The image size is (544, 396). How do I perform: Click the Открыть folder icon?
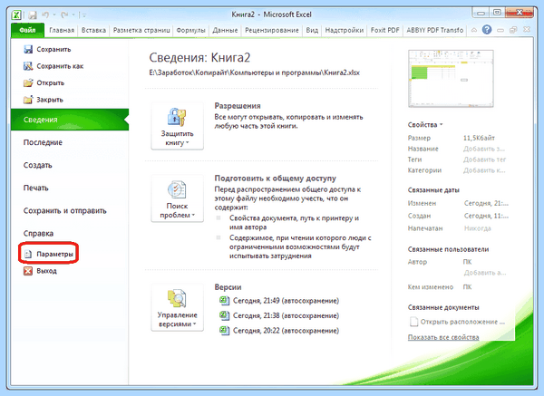[28, 82]
